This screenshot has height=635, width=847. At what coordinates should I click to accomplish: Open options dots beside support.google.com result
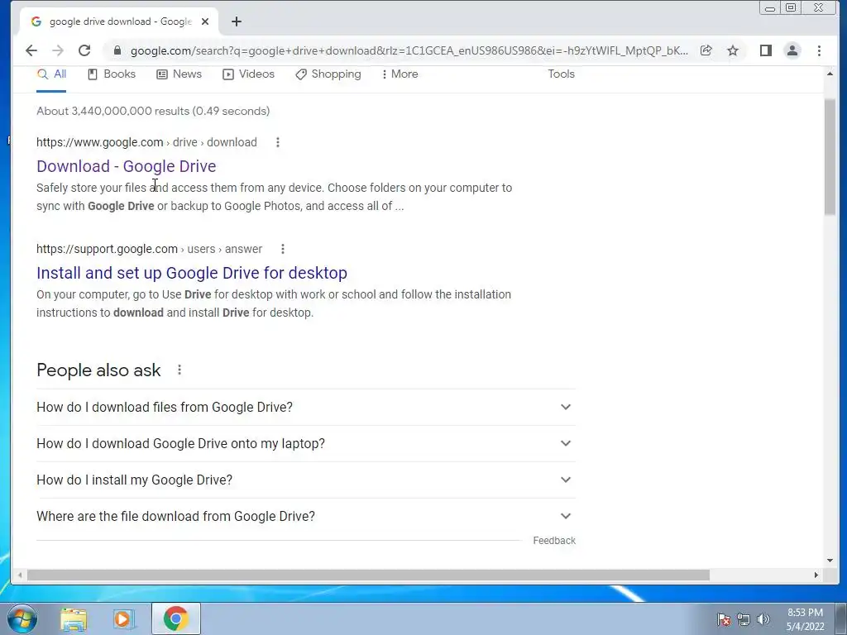click(x=283, y=249)
